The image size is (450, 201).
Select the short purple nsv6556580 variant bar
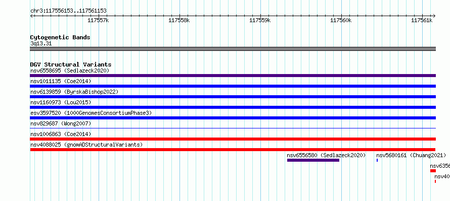(x=313, y=160)
